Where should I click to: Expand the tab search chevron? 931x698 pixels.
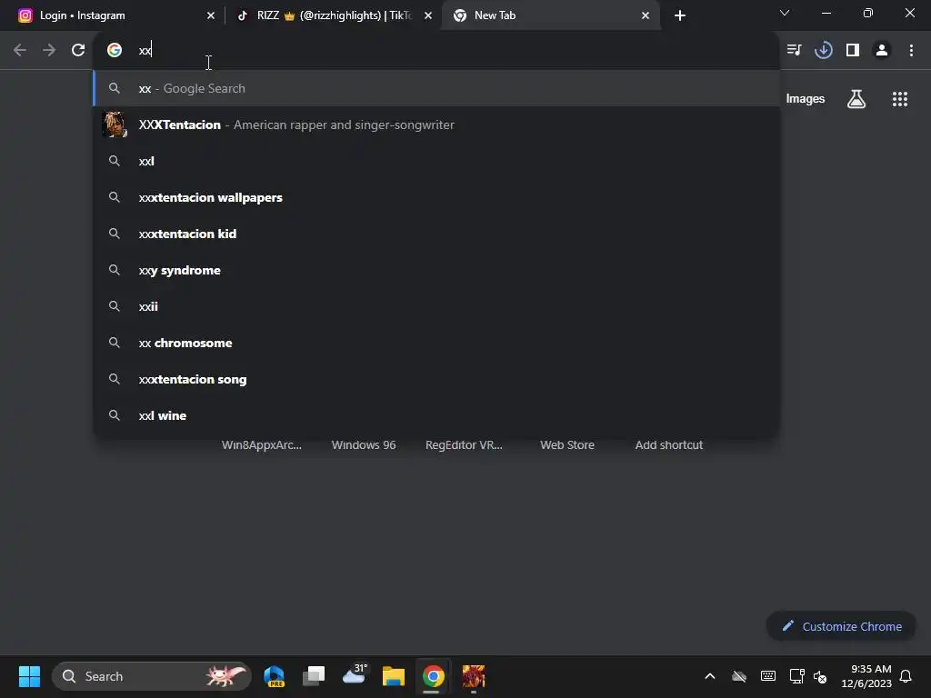click(x=785, y=13)
